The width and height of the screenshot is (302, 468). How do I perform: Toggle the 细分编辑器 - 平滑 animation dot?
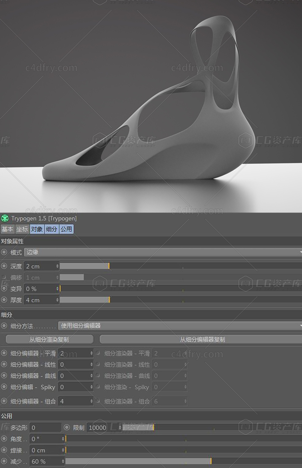[x=4, y=353]
